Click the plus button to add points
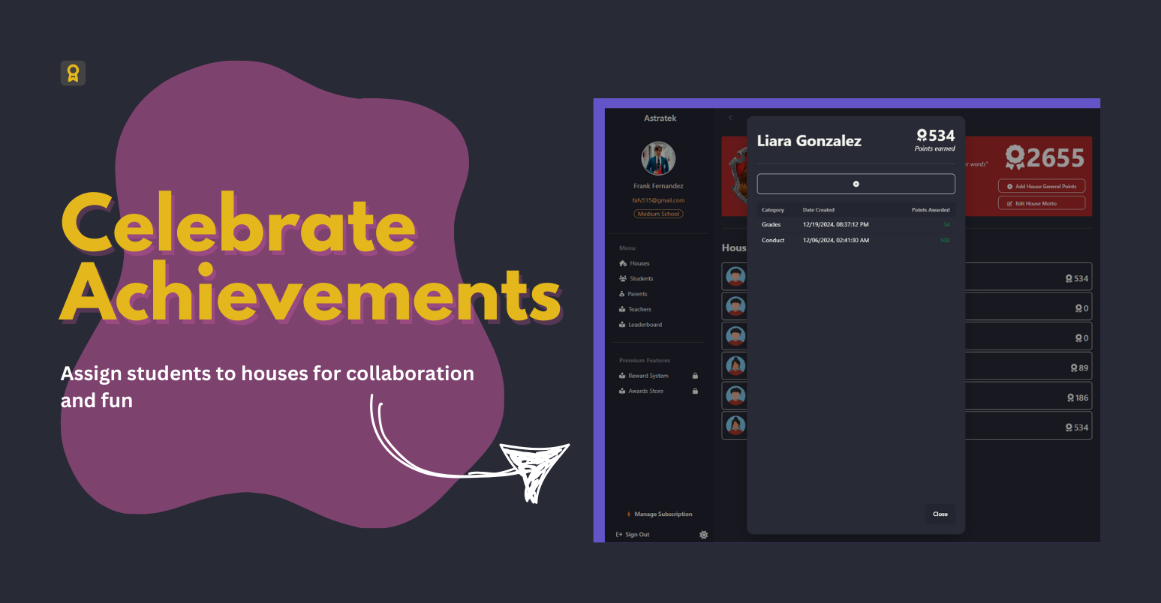This screenshot has width=1161, height=603. coord(856,184)
